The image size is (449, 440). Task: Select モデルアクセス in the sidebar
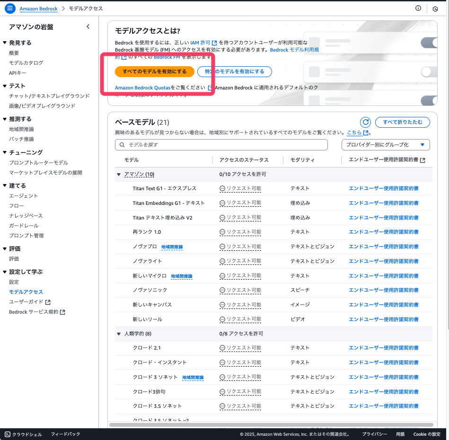tap(26, 292)
